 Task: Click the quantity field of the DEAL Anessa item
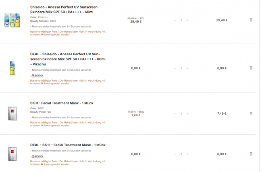point(181,68)
